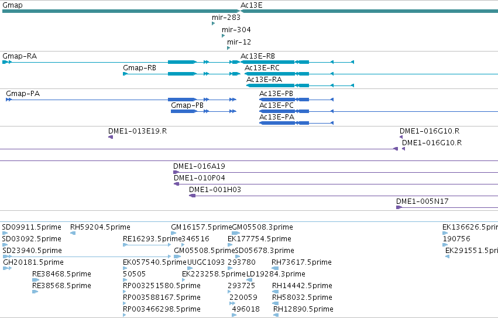Click the LD19284.3prime EST label
Viewport: 498px width, 318px height.
276,274
